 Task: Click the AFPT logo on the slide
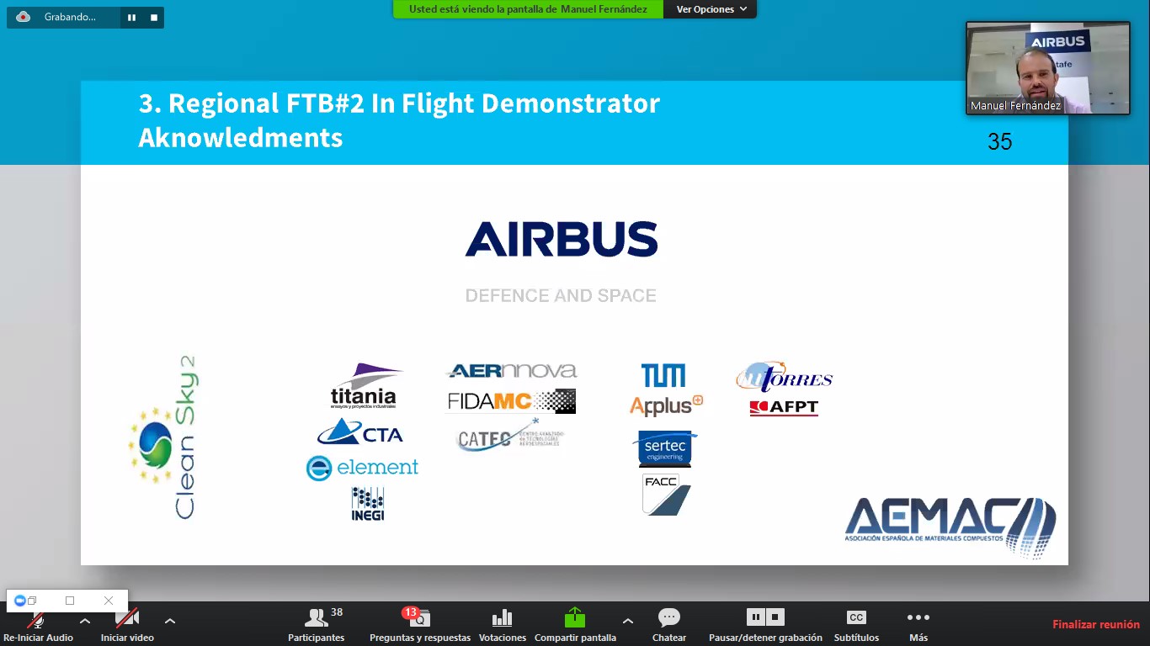(784, 407)
